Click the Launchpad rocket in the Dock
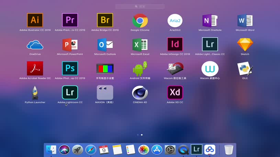This screenshot has width=280, height=157. 78,150
